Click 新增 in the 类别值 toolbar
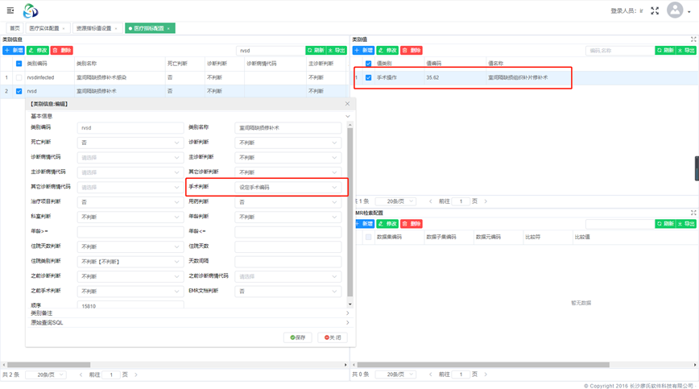The height and width of the screenshot is (389, 699). coord(363,51)
